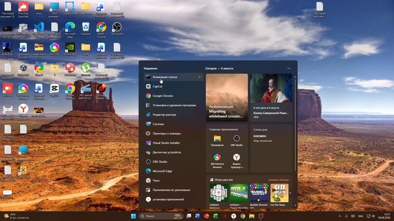
Task: Launch Visual Studio Installer from the list
Action: [174, 143]
